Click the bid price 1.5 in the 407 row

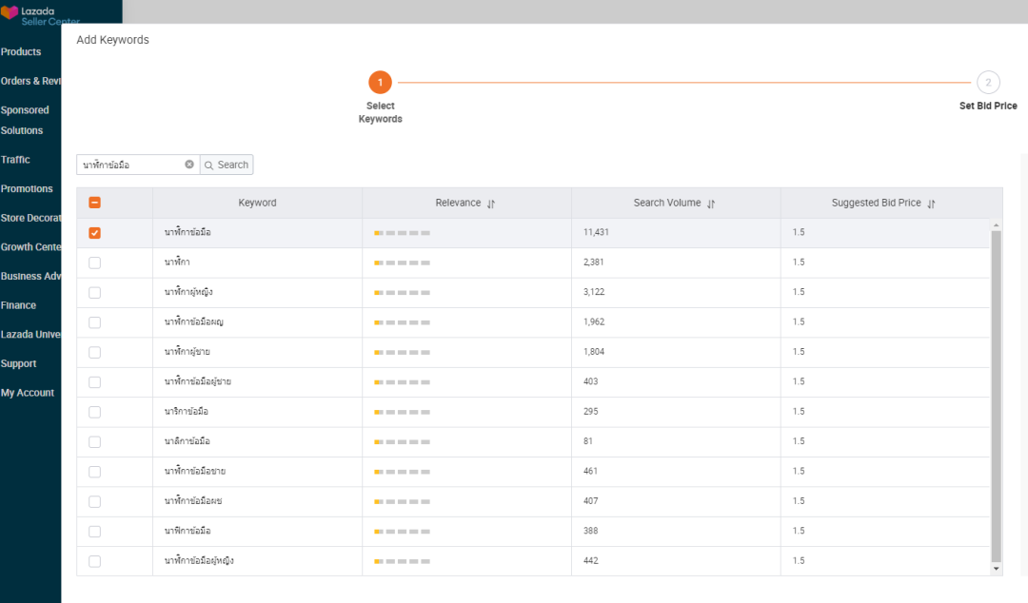click(799, 500)
